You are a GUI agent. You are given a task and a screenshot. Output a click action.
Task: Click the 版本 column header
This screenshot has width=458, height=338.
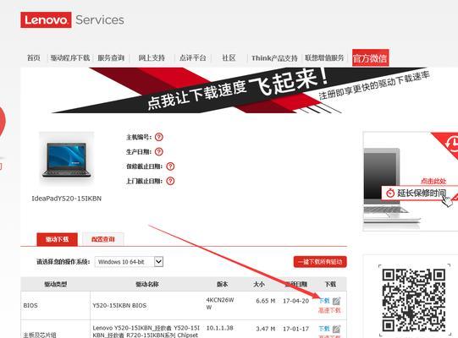click(223, 284)
